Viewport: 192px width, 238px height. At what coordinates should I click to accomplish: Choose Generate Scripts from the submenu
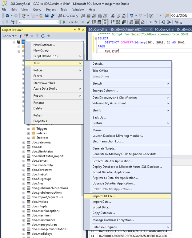104,148
